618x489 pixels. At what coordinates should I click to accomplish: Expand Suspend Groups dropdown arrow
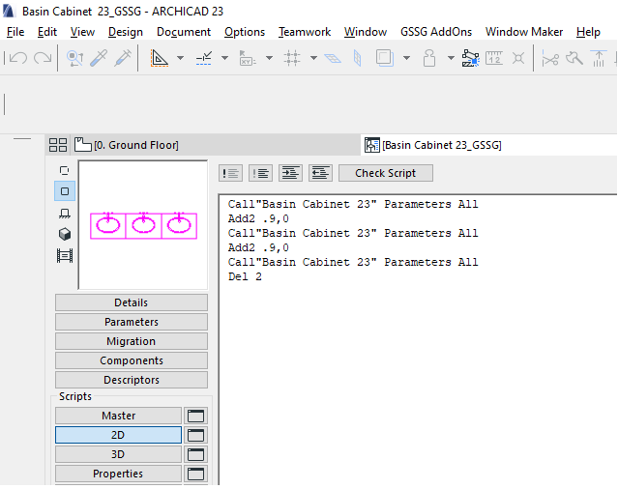tap(451, 58)
